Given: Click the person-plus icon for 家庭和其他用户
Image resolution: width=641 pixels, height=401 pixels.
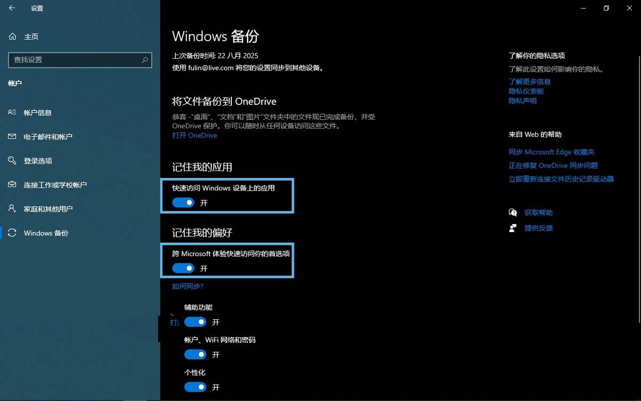Looking at the screenshot, I should click(x=12, y=209).
